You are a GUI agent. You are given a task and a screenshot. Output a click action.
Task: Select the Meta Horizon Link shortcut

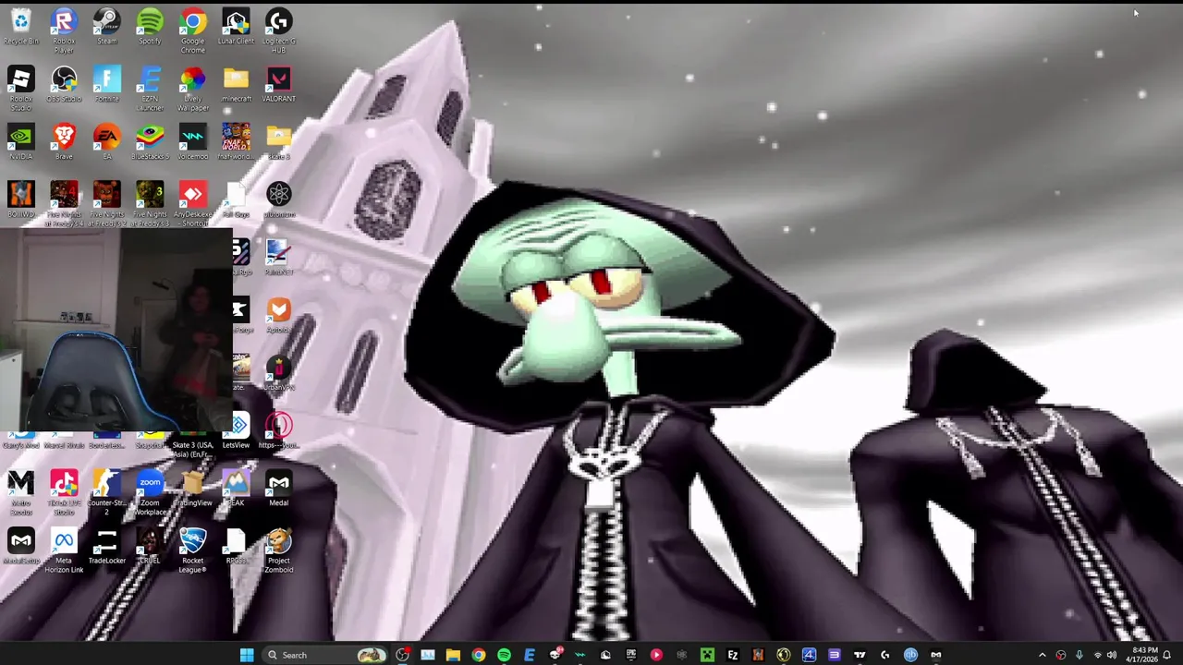pyautogui.click(x=64, y=550)
